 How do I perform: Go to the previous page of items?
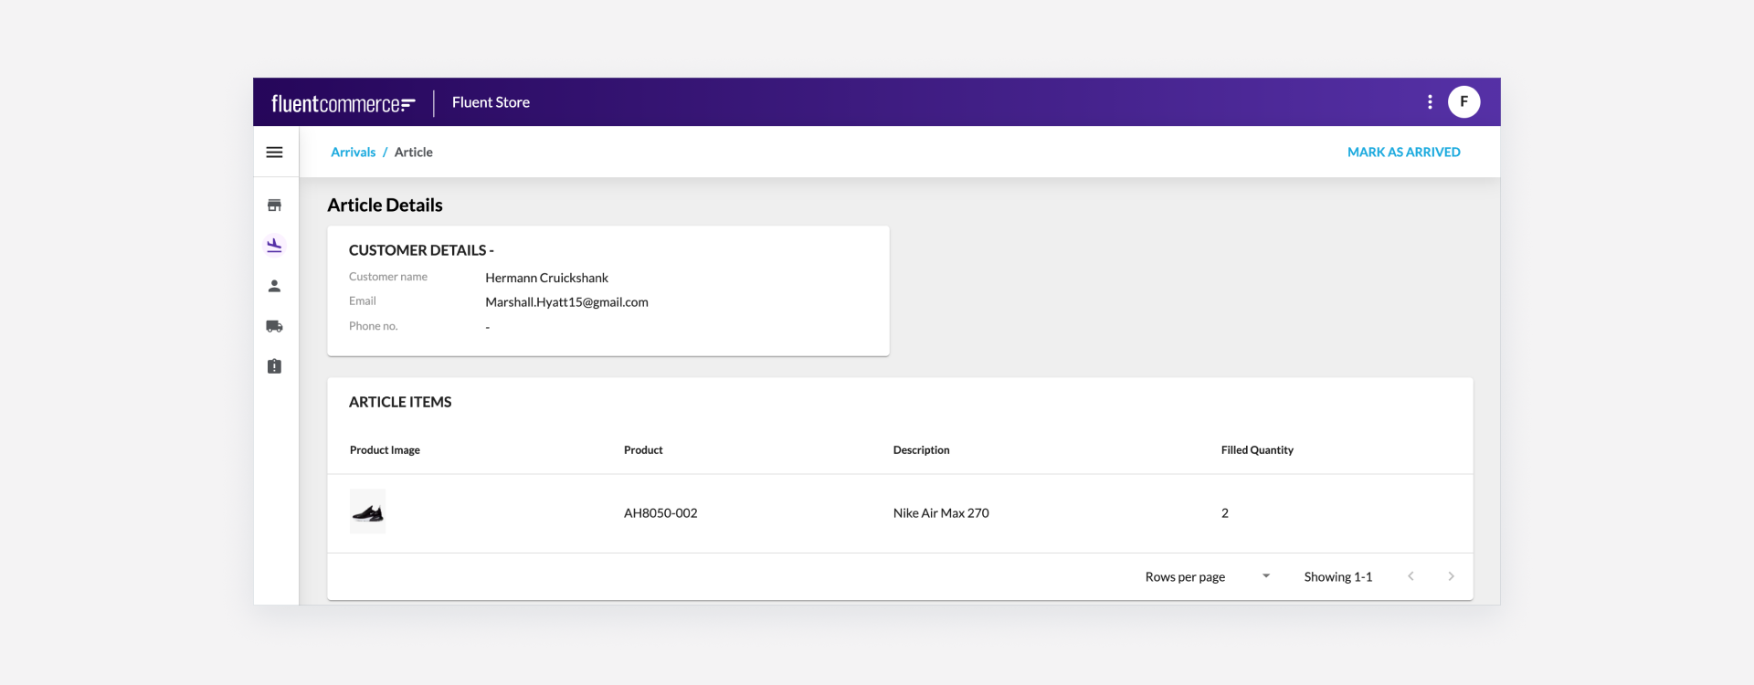click(1411, 576)
